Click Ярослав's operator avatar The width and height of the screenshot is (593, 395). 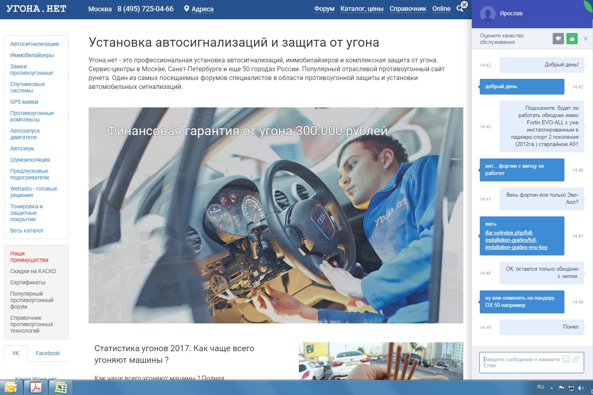[487, 14]
